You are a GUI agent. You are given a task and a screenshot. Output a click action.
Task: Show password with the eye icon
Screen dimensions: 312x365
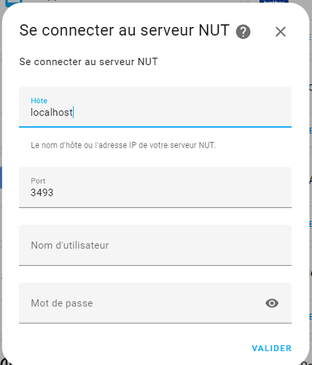tap(272, 303)
